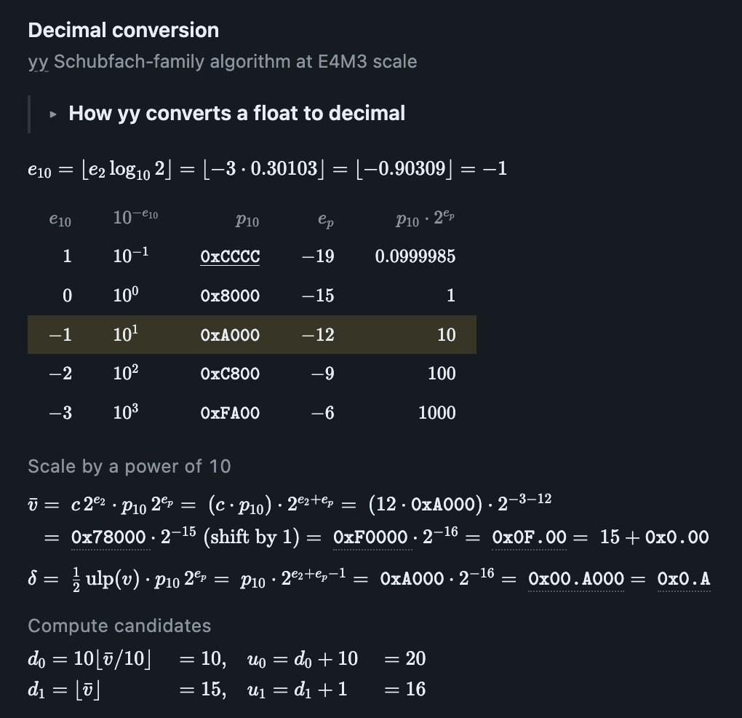Open the underlined 'yy' link in subtitle
The width and height of the screenshot is (742, 718).
[38, 62]
